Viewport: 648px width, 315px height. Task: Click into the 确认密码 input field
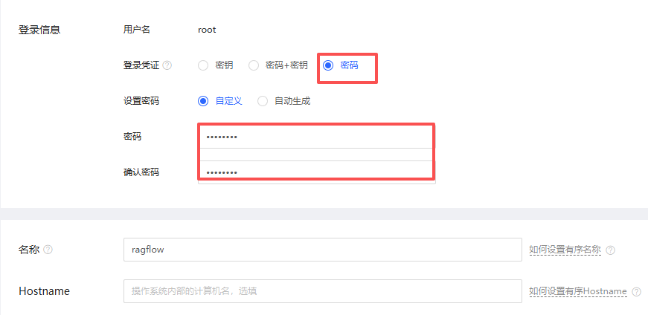pyautogui.click(x=316, y=172)
